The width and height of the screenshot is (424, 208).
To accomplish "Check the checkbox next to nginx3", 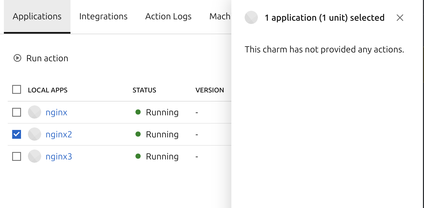I will point(16,156).
